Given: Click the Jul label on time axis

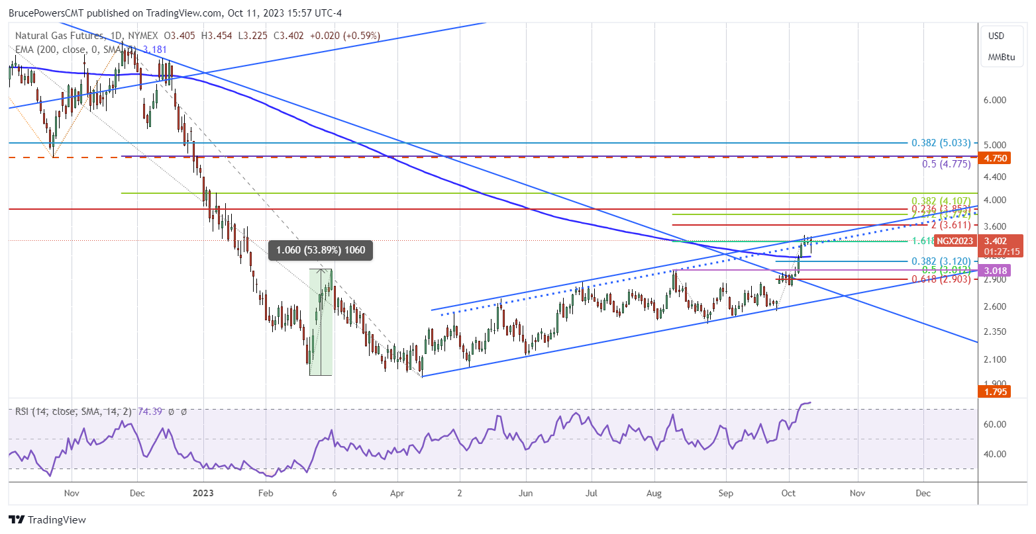Looking at the screenshot, I should click(x=592, y=493).
